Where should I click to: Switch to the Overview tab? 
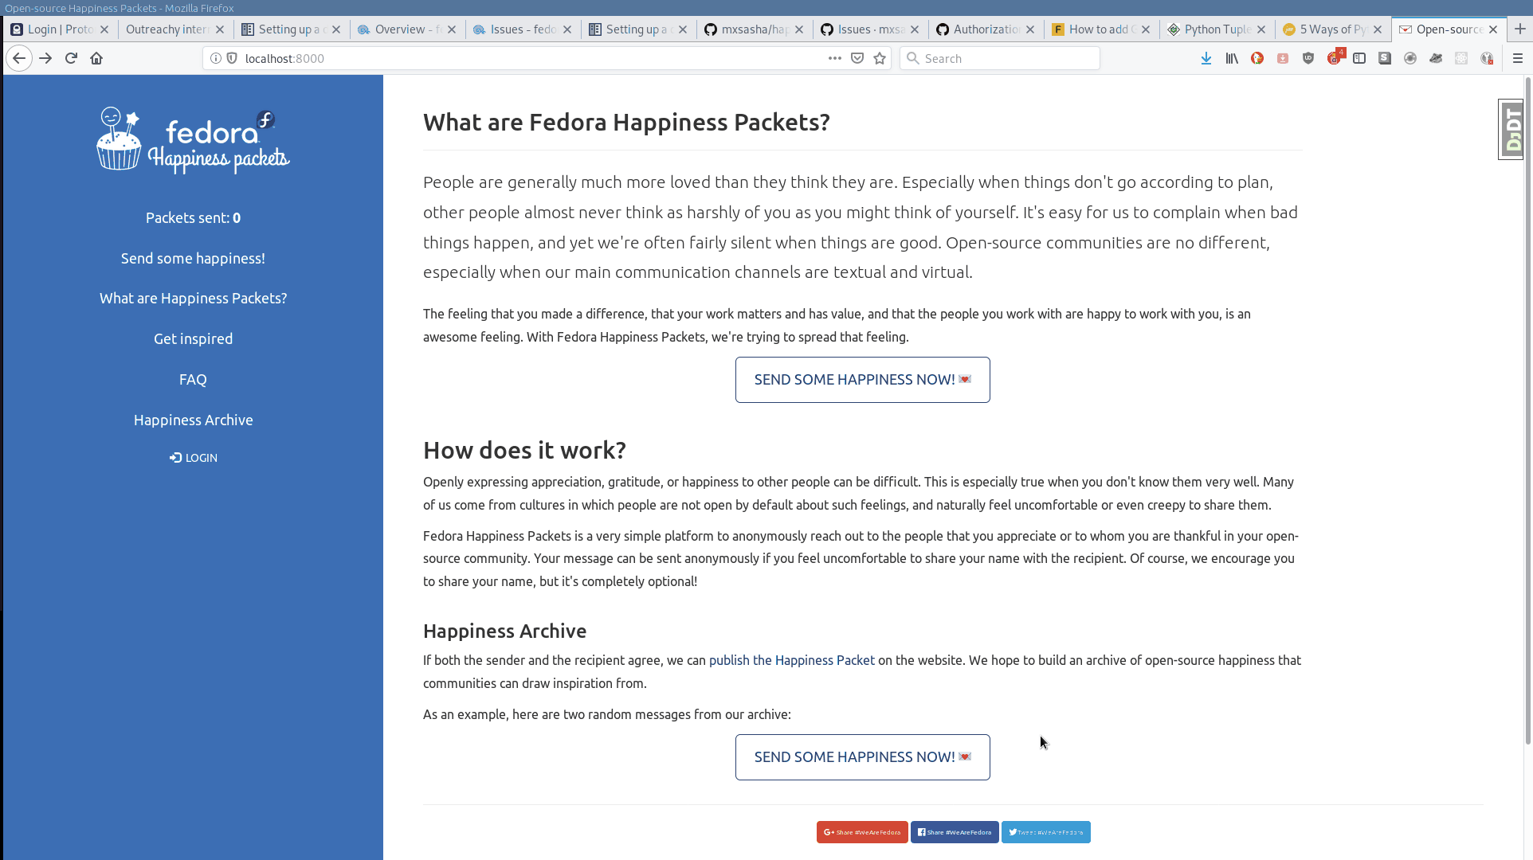point(407,29)
